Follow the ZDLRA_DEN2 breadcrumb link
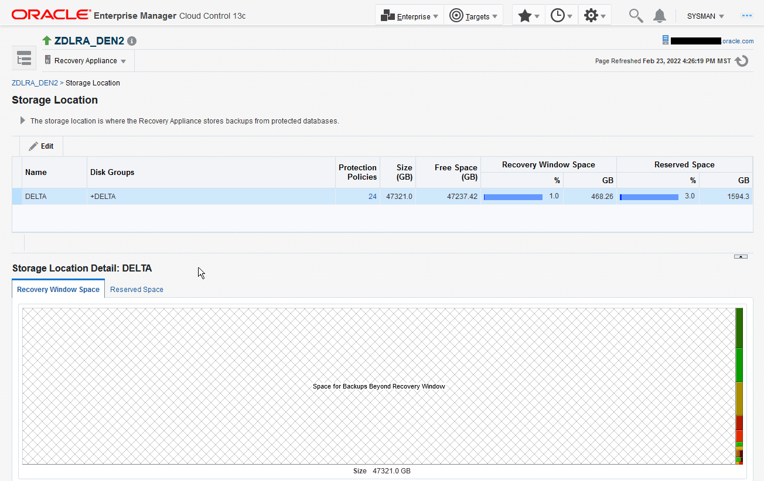 [35, 83]
